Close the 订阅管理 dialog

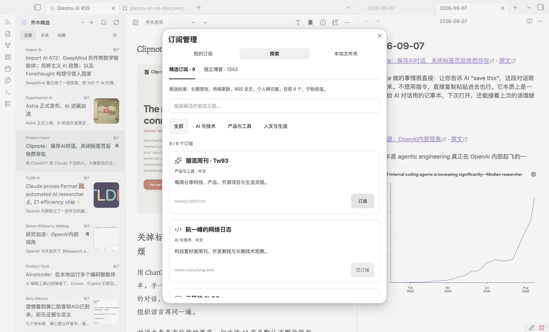click(380, 36)
